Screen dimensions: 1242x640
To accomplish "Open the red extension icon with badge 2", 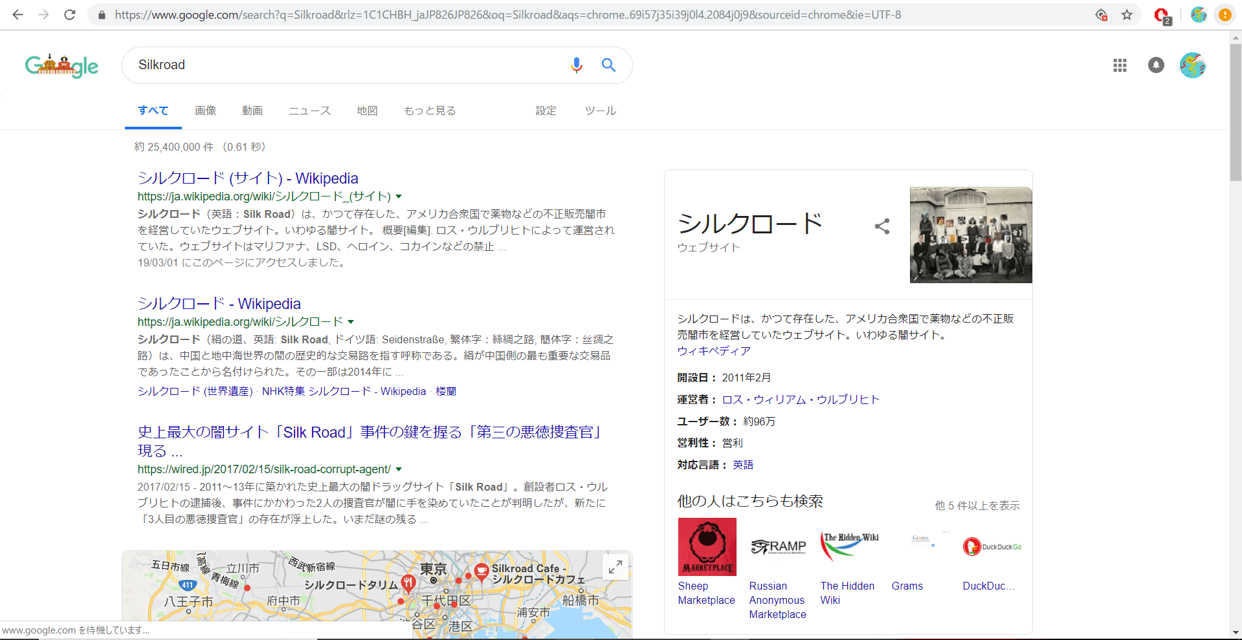I will [1162, 16].
